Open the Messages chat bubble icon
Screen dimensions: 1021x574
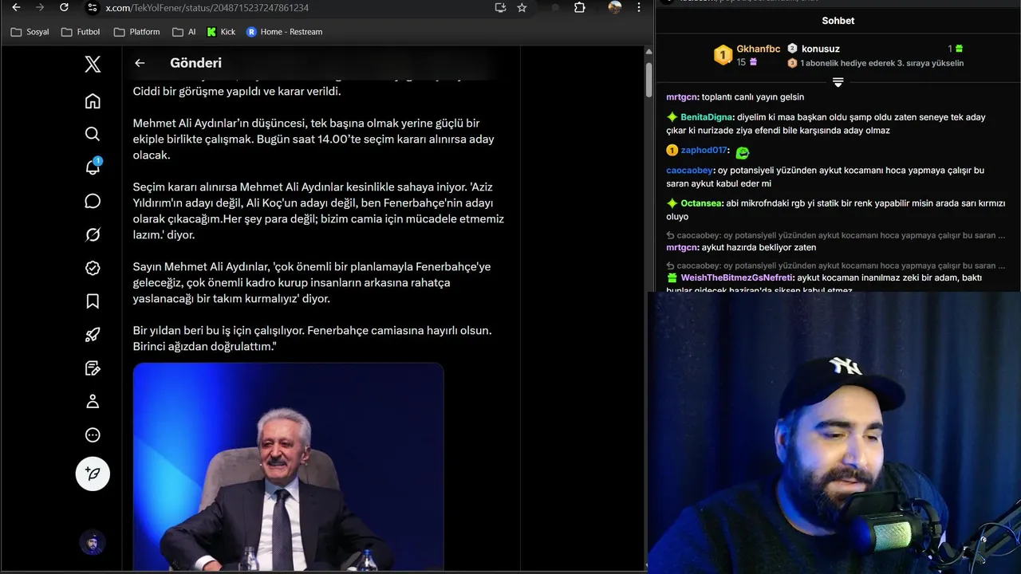coord(93,201)
